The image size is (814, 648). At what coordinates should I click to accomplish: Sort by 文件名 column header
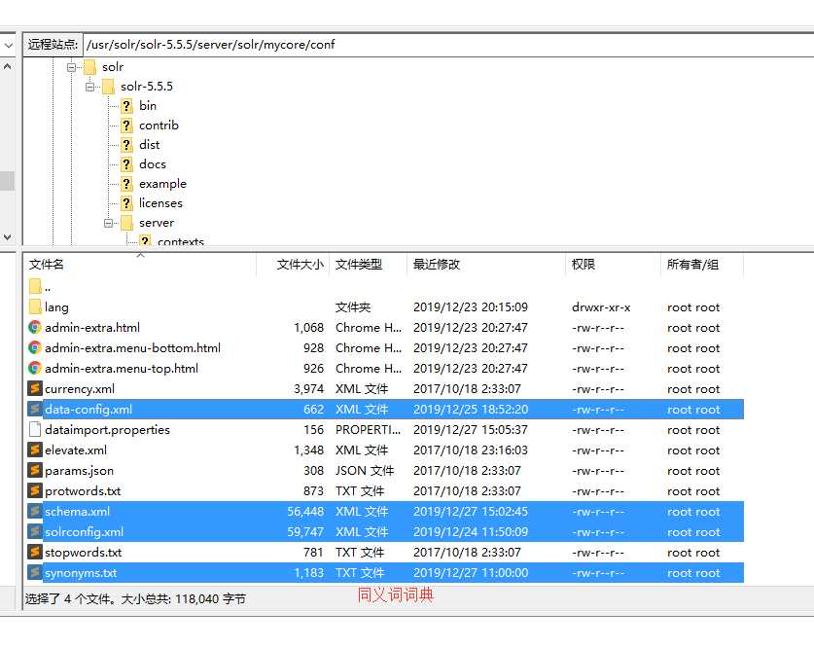[140, 265]
